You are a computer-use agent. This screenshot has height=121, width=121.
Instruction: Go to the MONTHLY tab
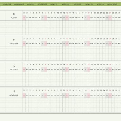coord(31,4)
